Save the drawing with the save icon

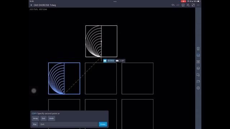[x=183, y=5]
